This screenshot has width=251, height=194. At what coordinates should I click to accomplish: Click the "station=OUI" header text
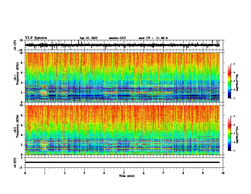[x=117, y=38]
